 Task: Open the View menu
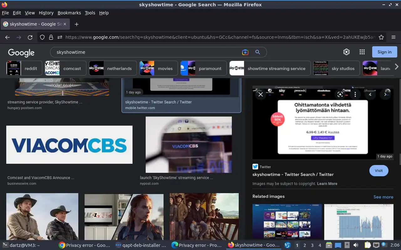point(30,13)
